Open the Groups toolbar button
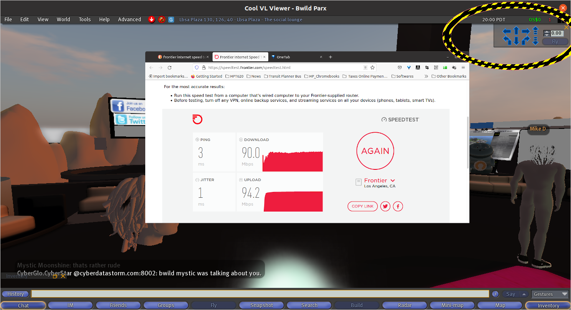571x310 pixels. pos(166,305)
